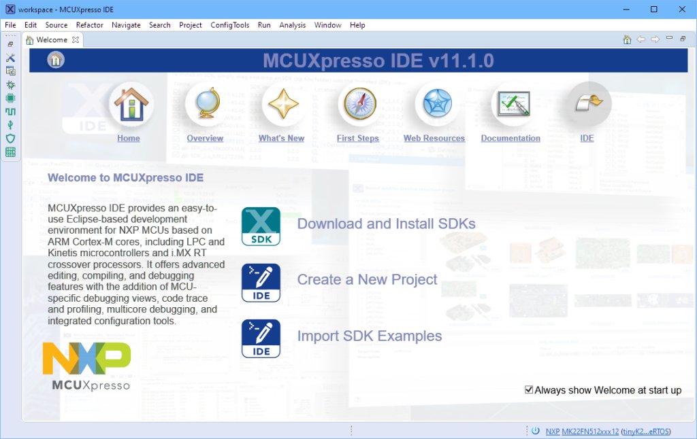Image resolution: width=697 pixels, height=439 pixels.
Task: Open the Clocks tool square-wave icon
Action: [x=10, y=111]
